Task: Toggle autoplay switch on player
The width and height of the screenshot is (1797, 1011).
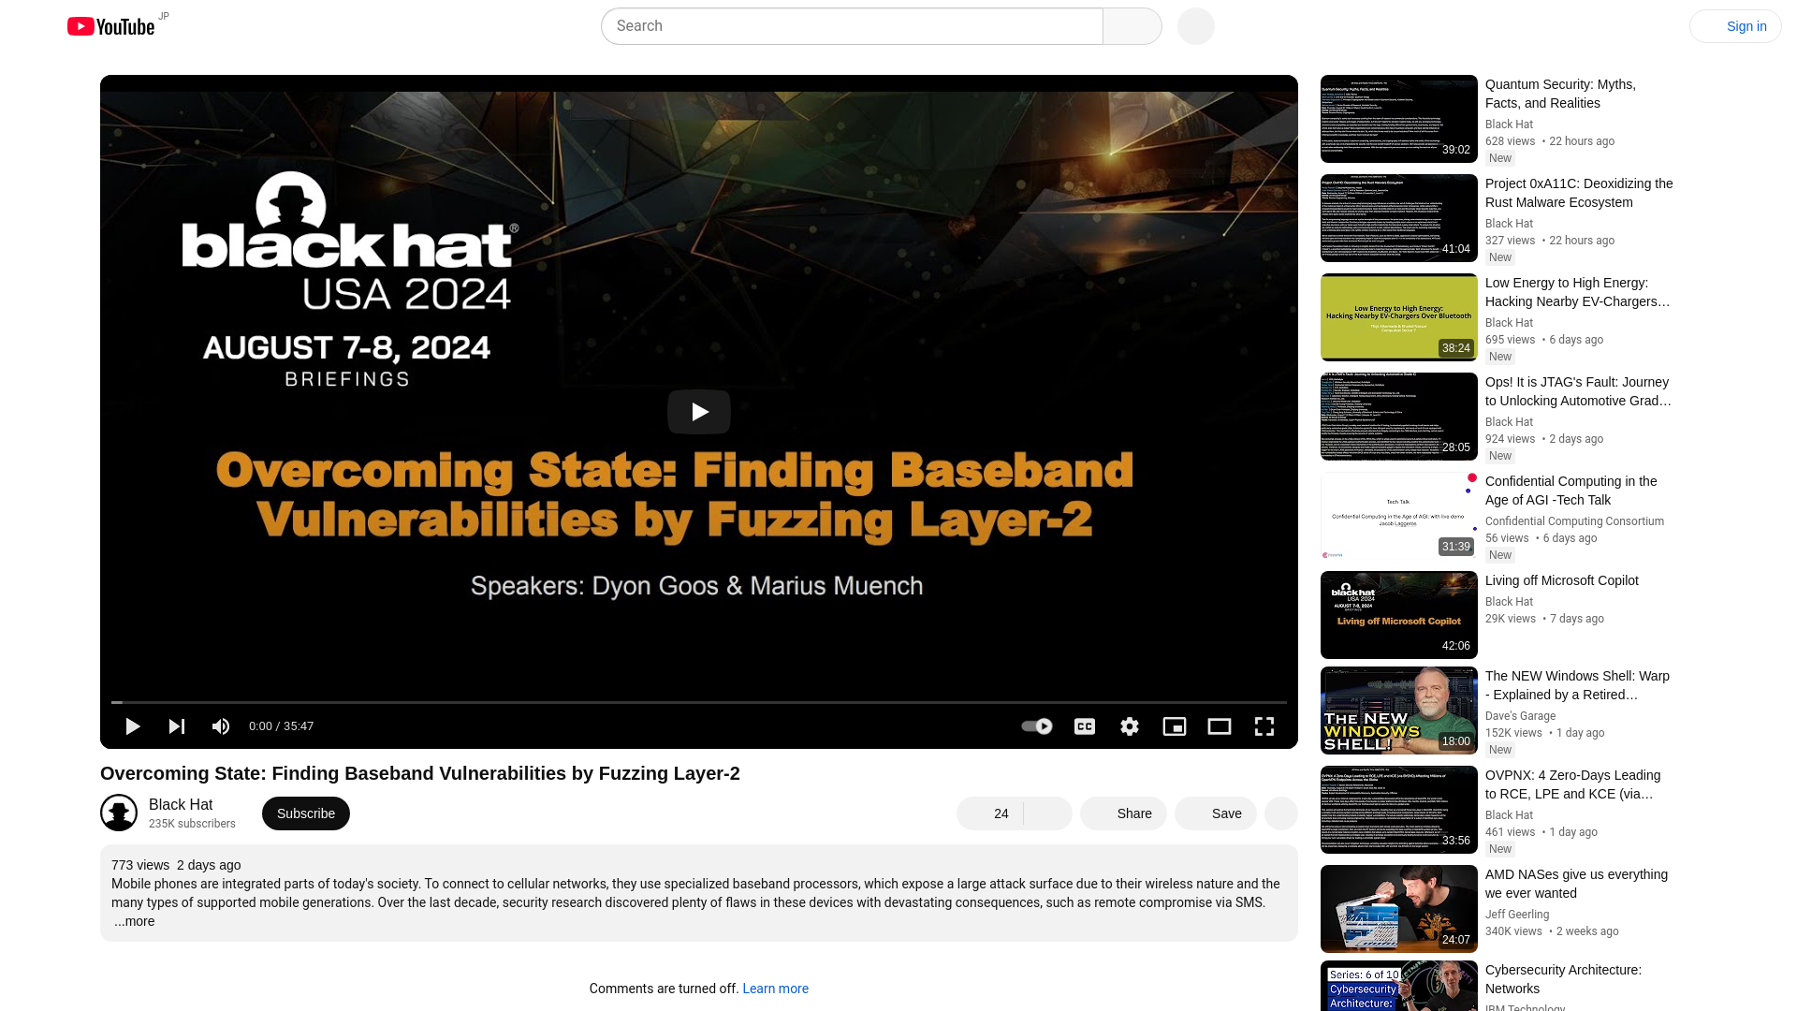Action: coord(1037,725)
